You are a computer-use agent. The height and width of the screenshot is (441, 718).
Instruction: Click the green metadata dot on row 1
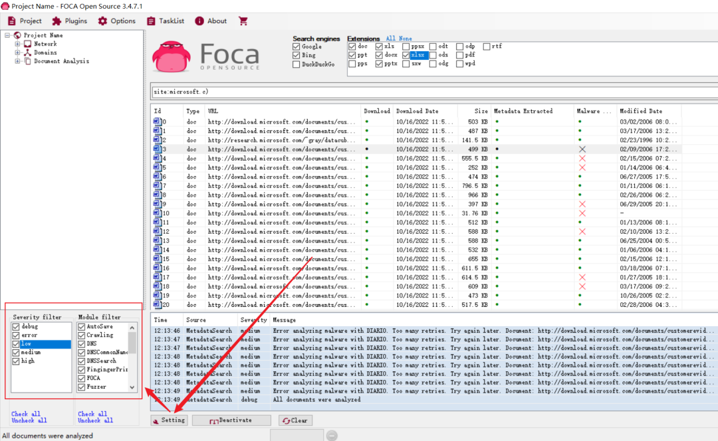tap(497, 131)
